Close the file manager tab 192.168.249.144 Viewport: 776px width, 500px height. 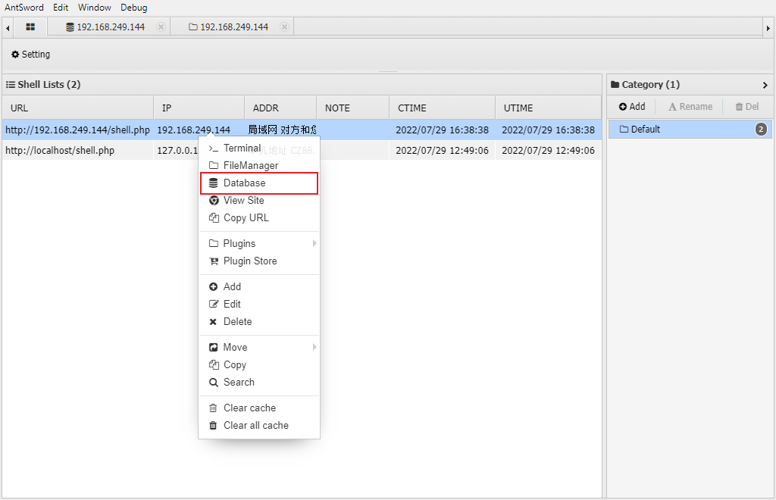(x=284, y=27)
